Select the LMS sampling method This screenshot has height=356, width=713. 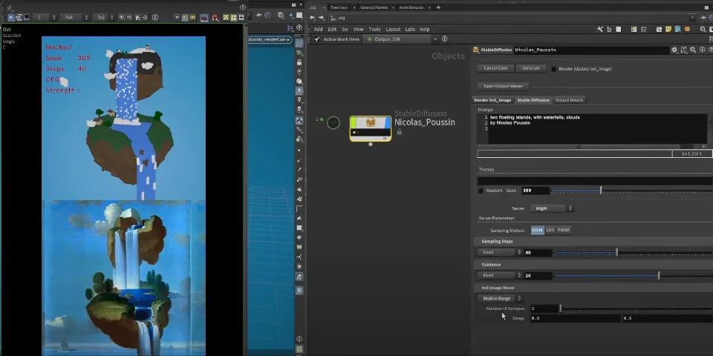pos(550,230)
